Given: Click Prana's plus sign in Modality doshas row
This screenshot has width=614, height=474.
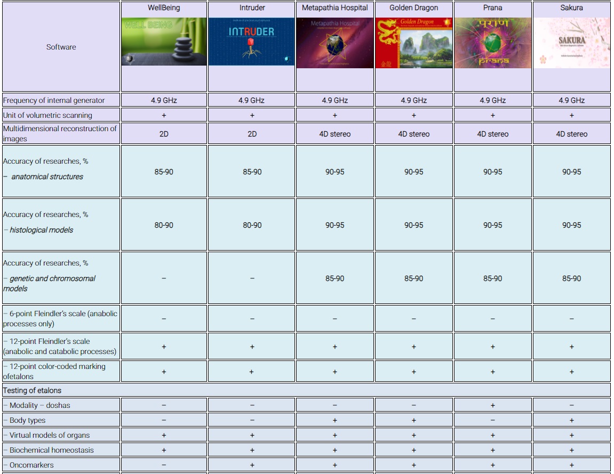Looking at the screenshot, I should [x=492, y=406].
